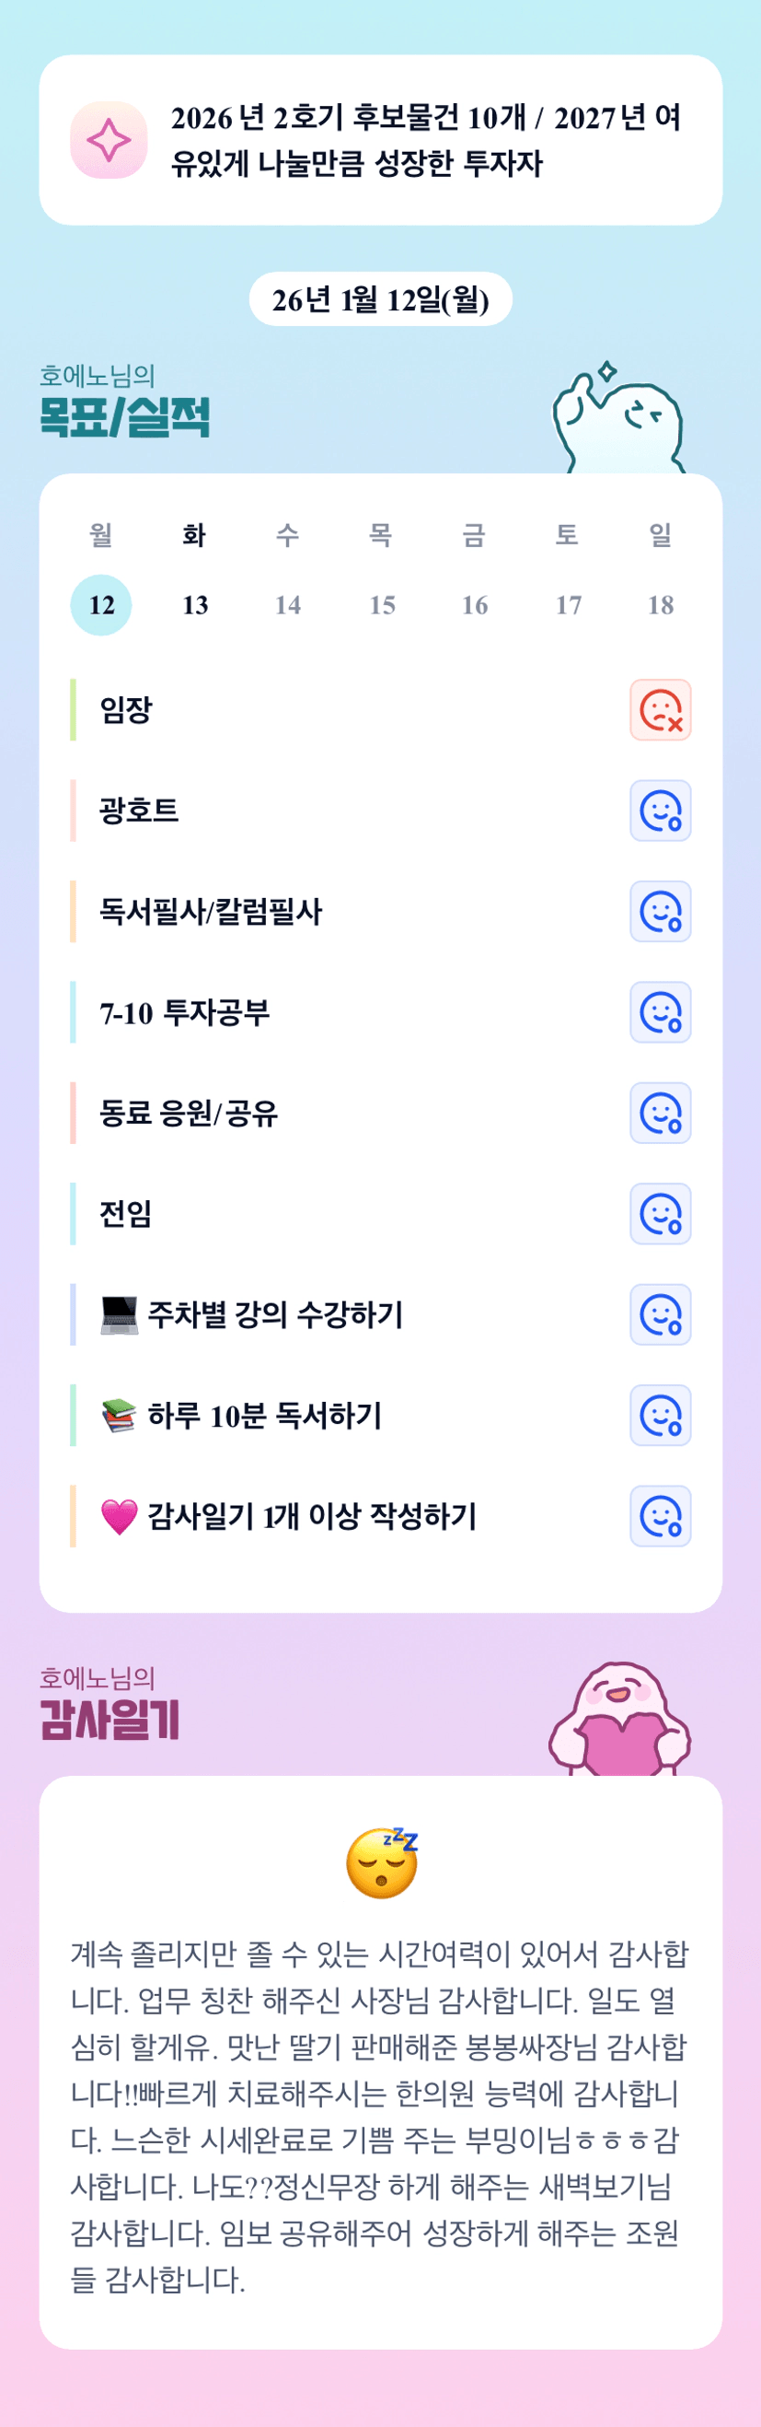
Task: Click the gratitude diary text entry
Action: (x=381, y=2114)
